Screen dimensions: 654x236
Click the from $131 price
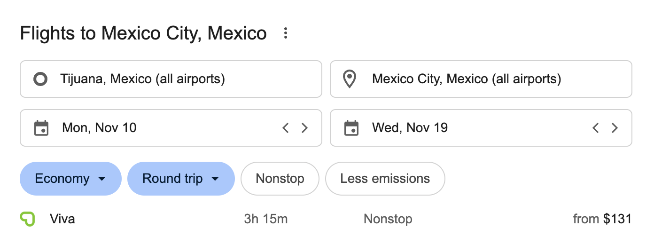point(602,219)
